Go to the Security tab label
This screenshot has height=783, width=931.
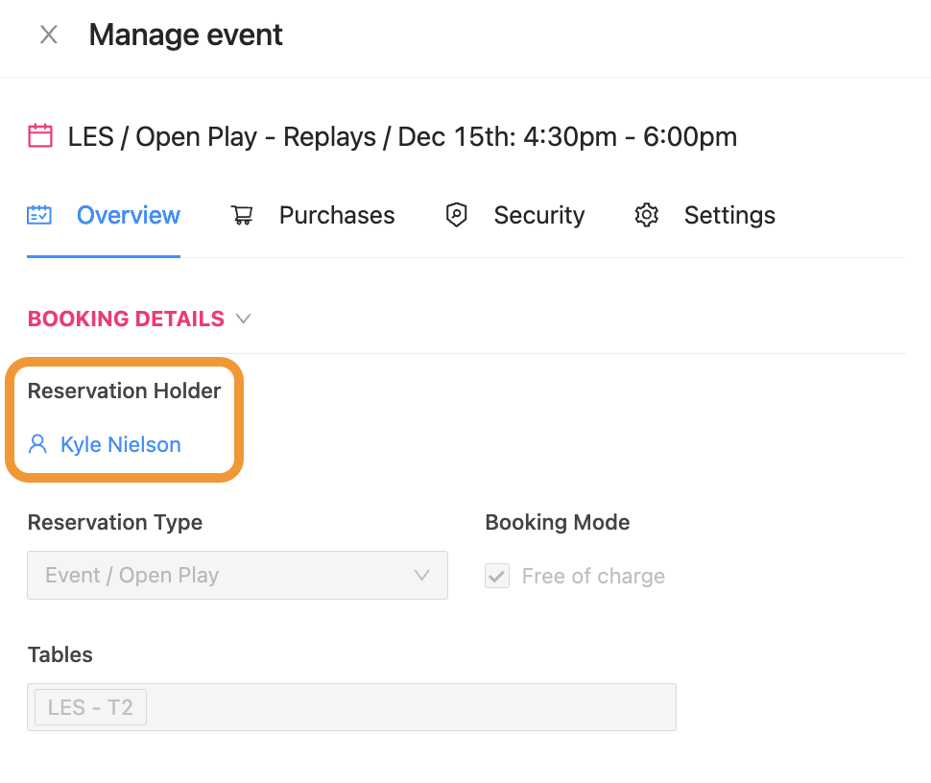click(x=538, y=215)
